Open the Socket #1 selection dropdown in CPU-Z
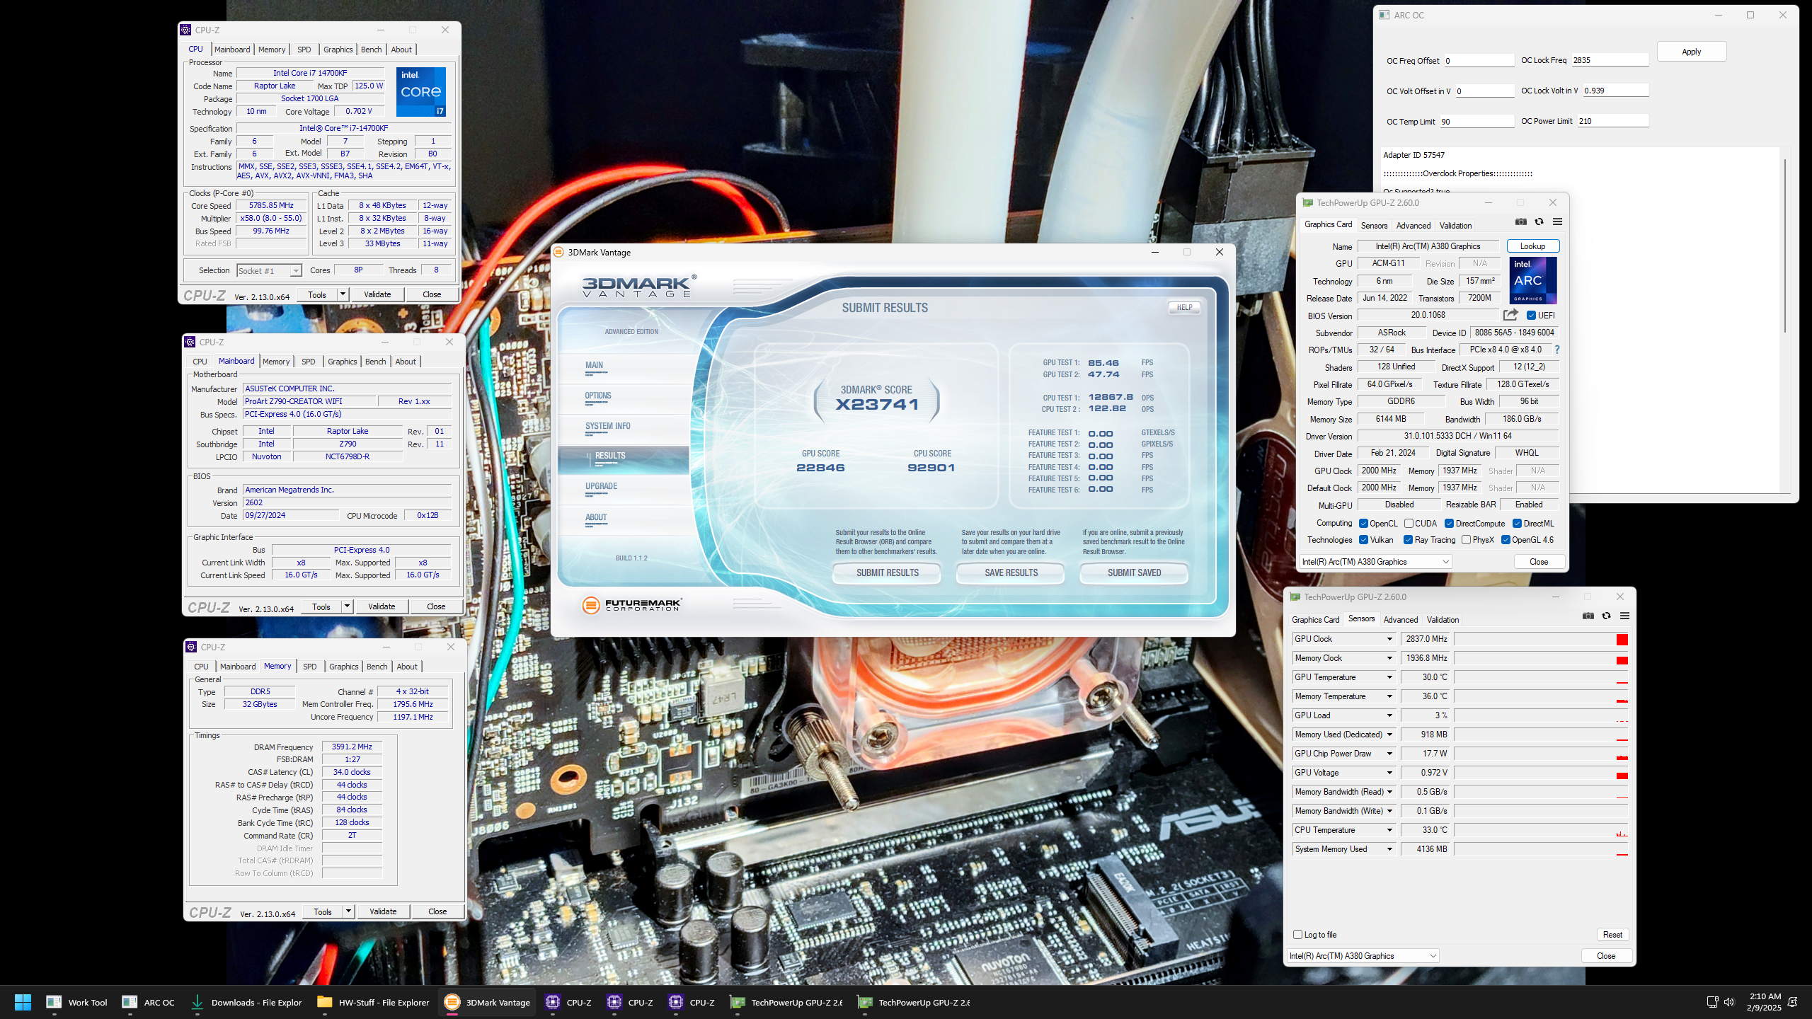This screenshot has width=1812, height=1019. click(x=270, y=270)
